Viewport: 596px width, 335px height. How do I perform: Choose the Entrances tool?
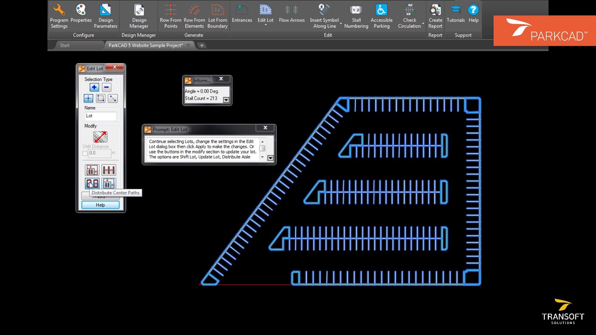point(242,13)
